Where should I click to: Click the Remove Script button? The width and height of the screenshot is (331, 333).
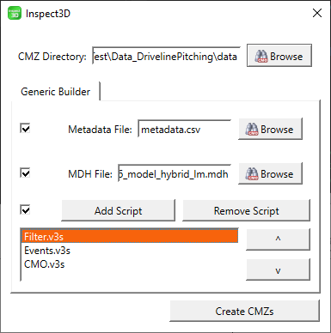click(246, 210)
